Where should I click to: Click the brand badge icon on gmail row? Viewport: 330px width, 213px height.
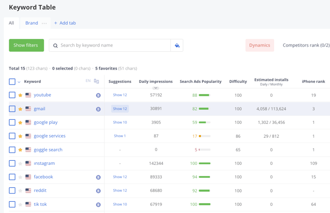tap(99, 109)
